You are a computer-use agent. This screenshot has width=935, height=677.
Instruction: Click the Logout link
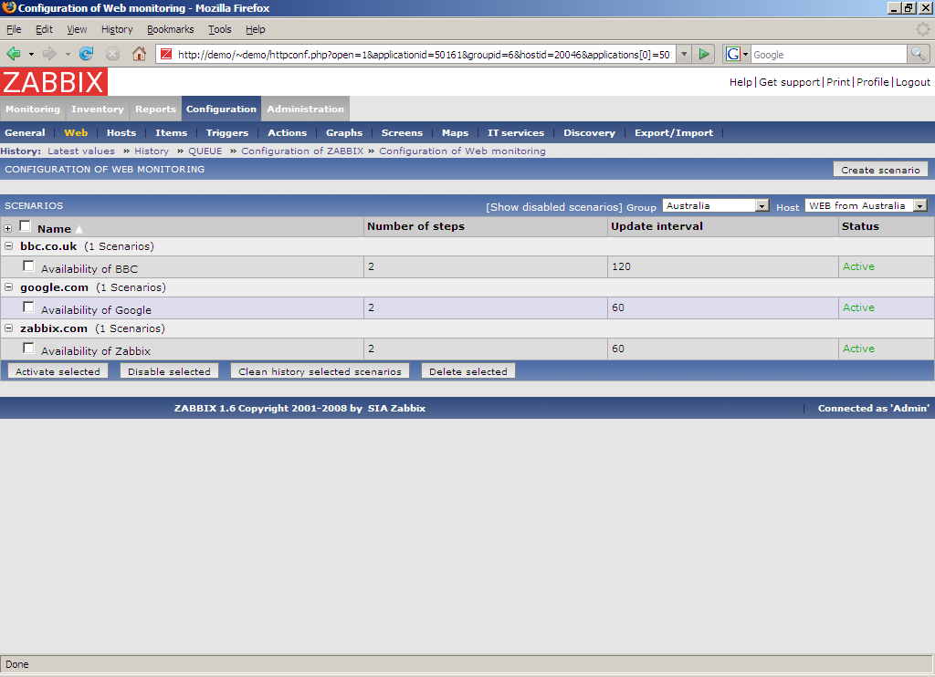(x=913, y=82)
